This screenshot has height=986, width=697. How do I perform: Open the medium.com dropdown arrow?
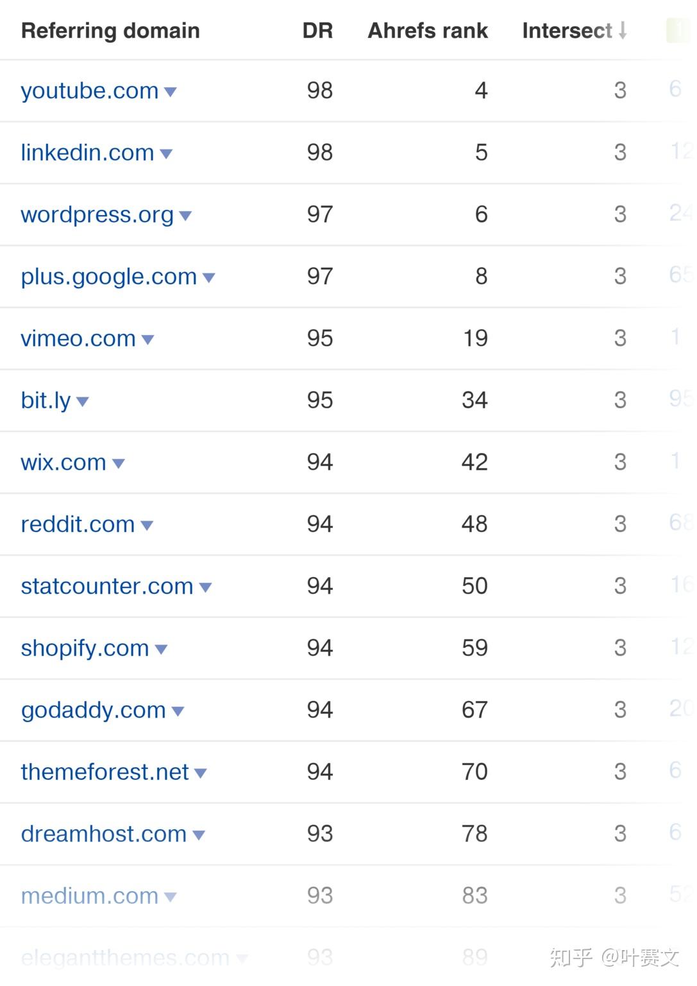pos(170,897)
